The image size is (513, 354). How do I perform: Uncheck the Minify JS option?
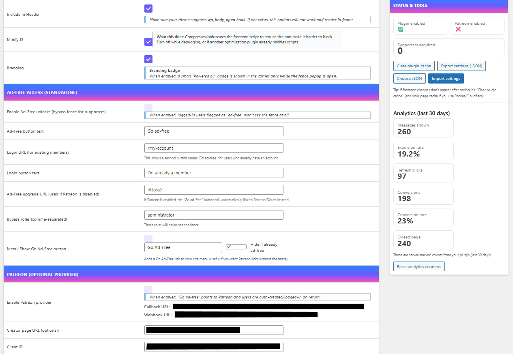pos(148,42)
